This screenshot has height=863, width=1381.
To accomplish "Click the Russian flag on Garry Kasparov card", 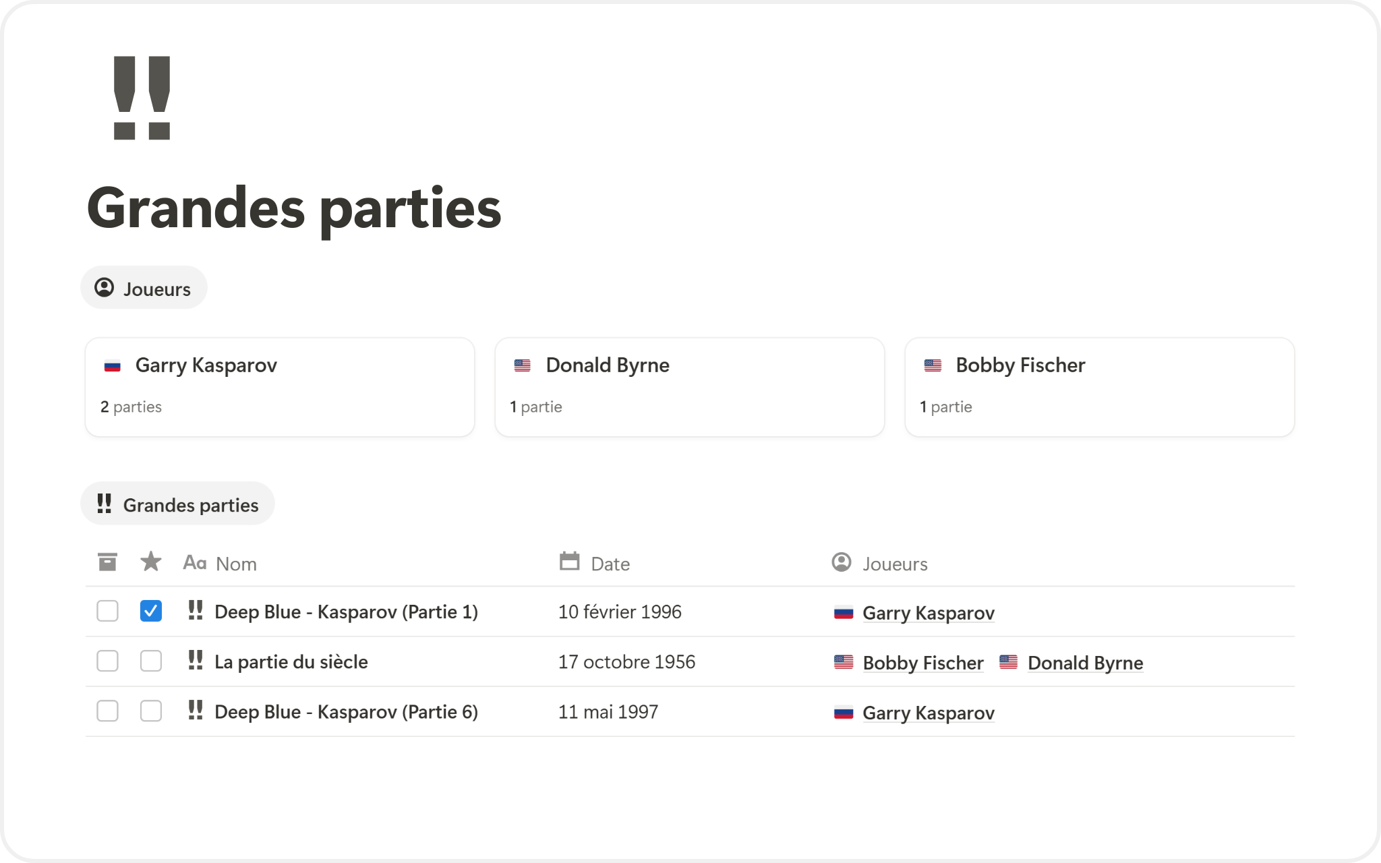I will click(113, 366).
